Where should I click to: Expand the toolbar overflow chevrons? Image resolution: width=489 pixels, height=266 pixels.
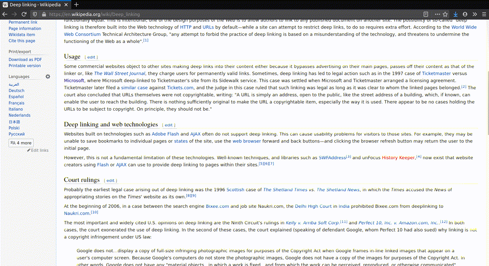point(475,14)
